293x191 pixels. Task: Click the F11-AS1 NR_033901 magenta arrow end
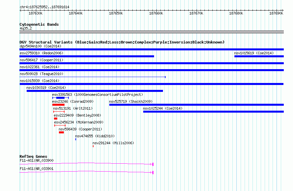pos(152,172)
